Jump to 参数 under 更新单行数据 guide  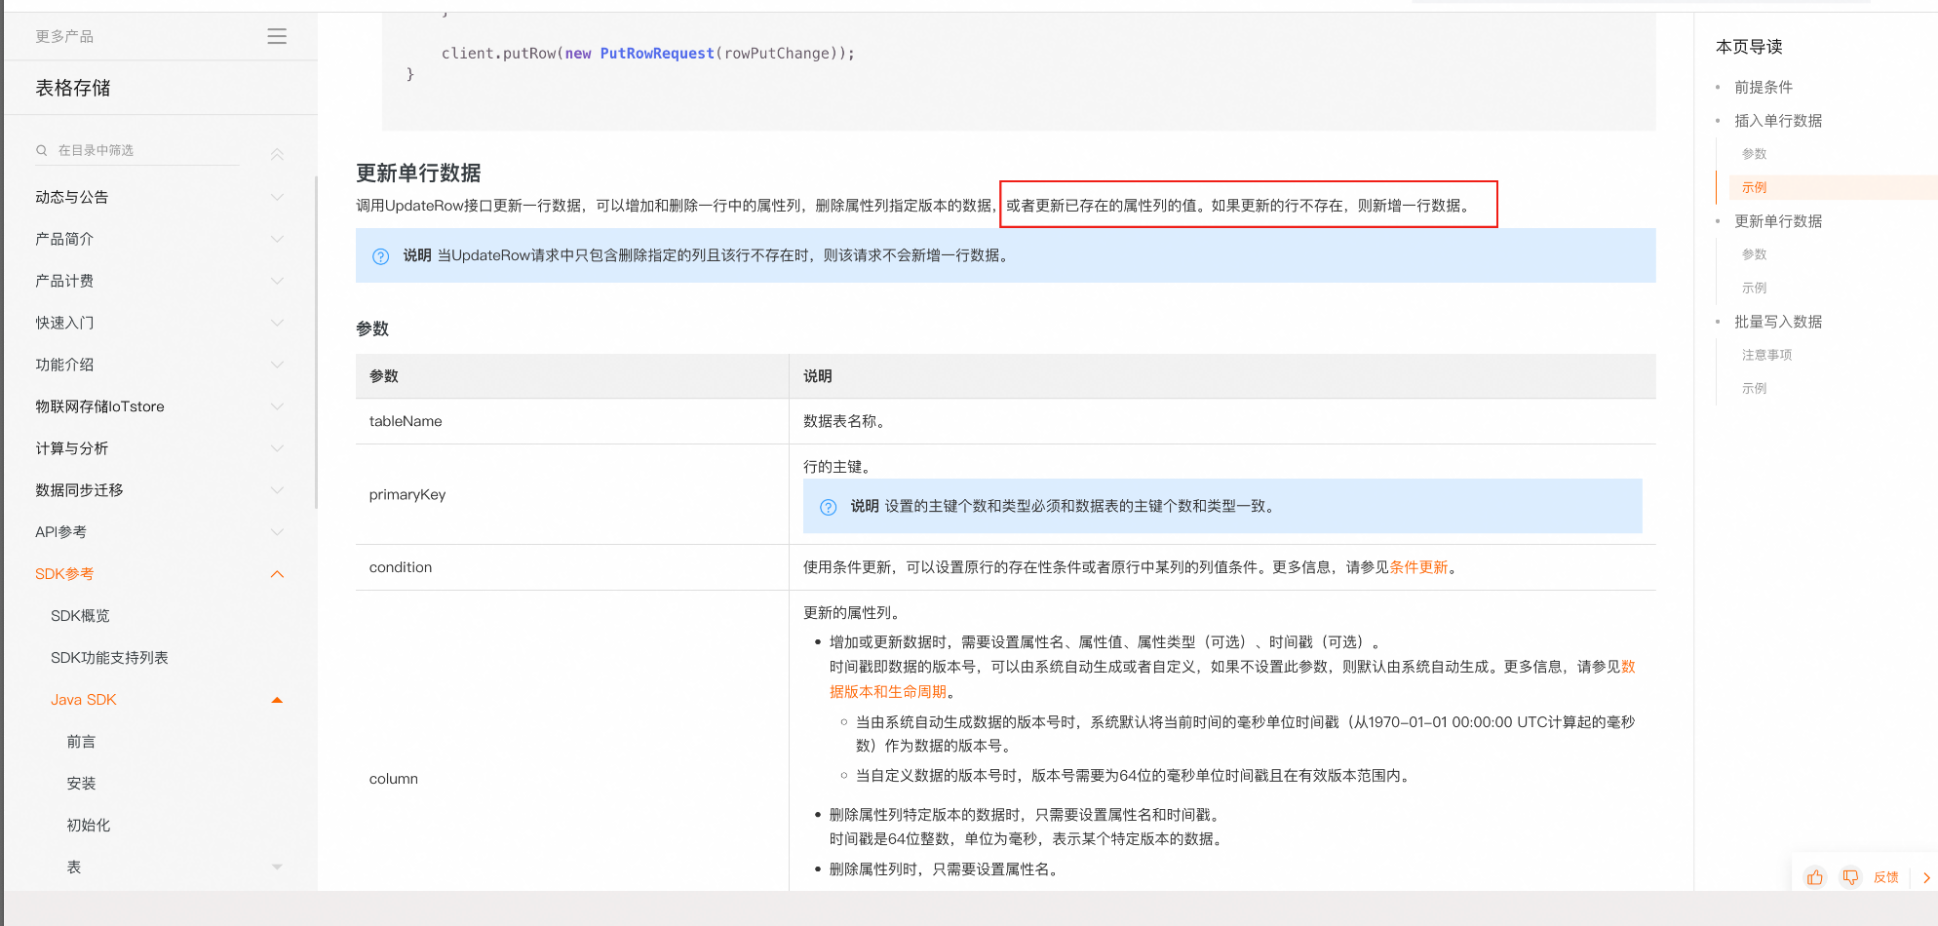point(1754,254)
